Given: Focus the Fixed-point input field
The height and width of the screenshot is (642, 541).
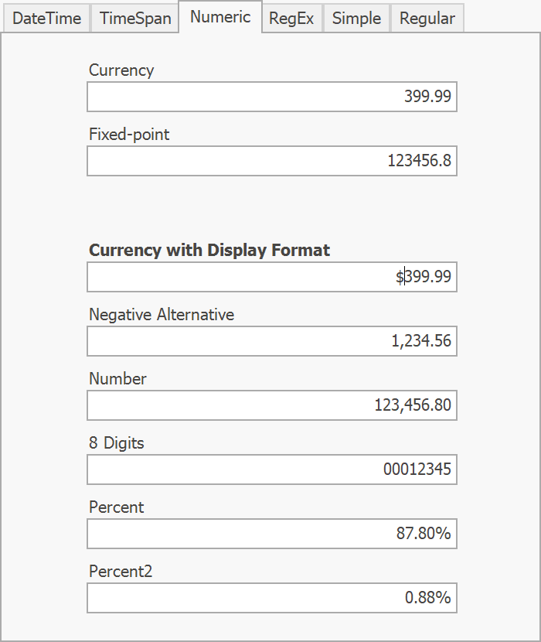Looking at the screenshot, I should [x=272, y=161].
